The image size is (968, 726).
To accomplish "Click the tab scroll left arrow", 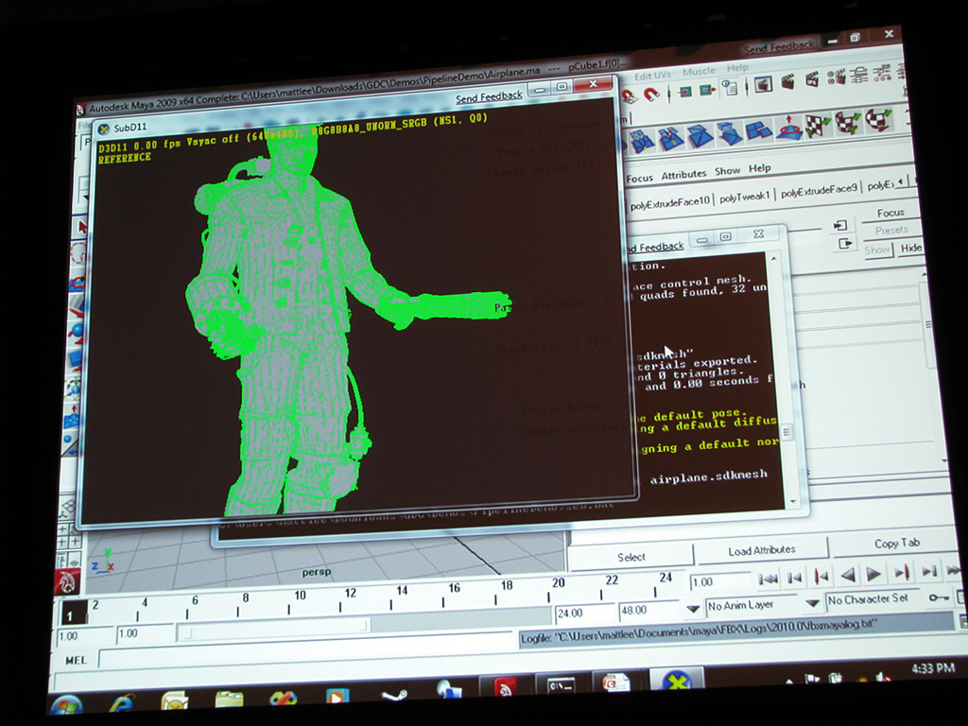I will [900, 182].
